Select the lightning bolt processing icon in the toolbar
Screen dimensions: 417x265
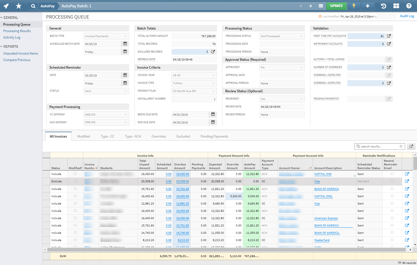(354, 6)
